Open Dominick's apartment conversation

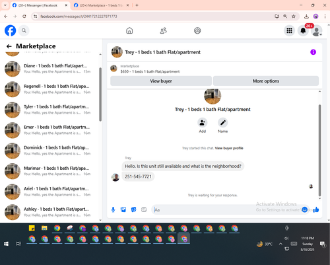50,151
